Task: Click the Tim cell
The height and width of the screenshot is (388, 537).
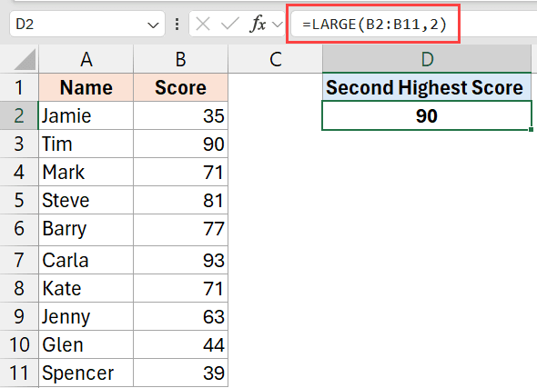Action: pos(86,144)
